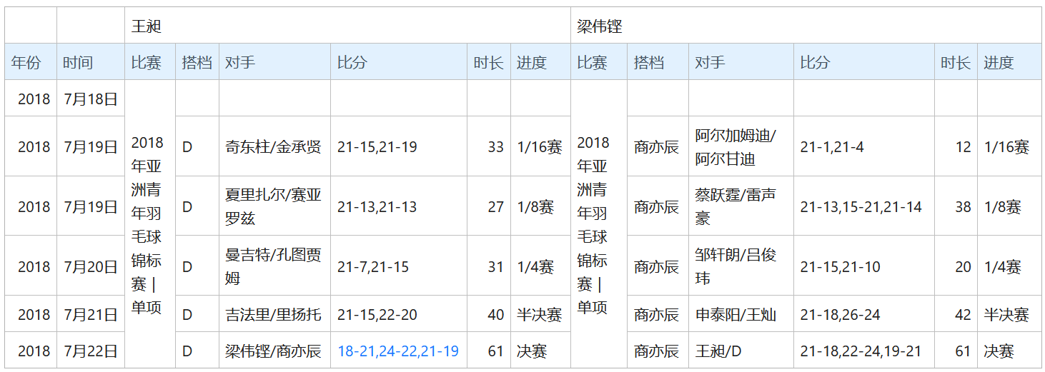Viewport: 1045px width, 372px height.
Task: Click opponent cell 奇东柱/金承贤
Action: 273,147
